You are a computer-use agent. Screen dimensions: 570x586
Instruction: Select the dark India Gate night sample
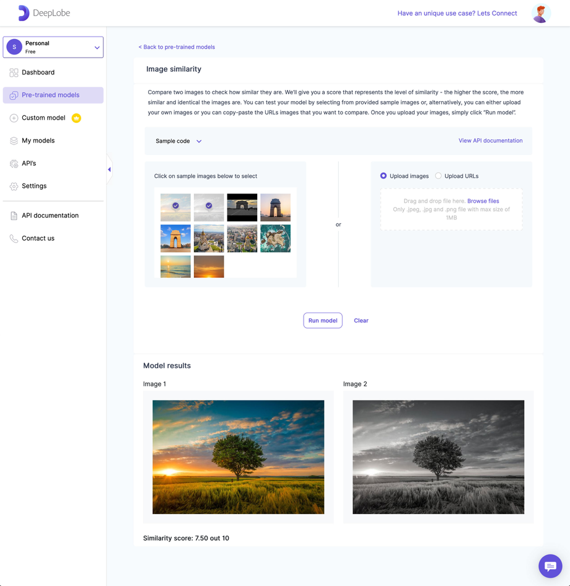coord(242,207)
